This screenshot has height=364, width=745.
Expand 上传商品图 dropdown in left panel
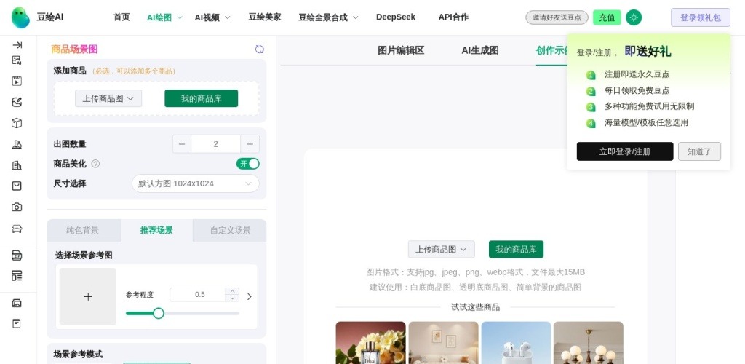tap(108, 98)
